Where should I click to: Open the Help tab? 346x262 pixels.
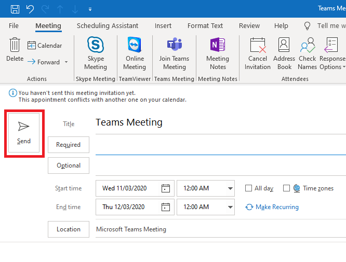[x=281, y=26]
